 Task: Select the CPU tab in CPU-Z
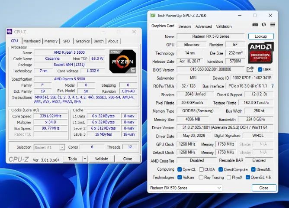[x=14, y=41]
